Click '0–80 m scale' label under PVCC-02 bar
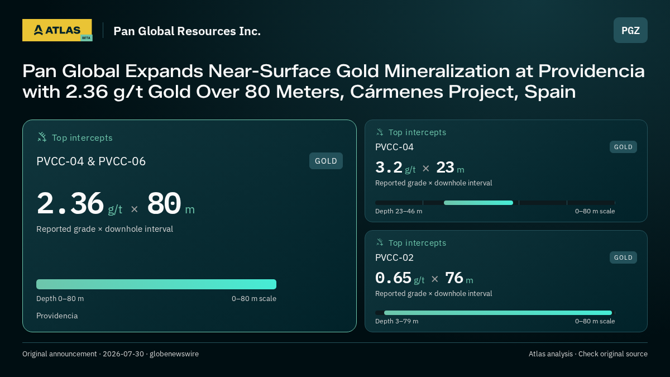Screen dimensions: 670x377 point(595,321)
